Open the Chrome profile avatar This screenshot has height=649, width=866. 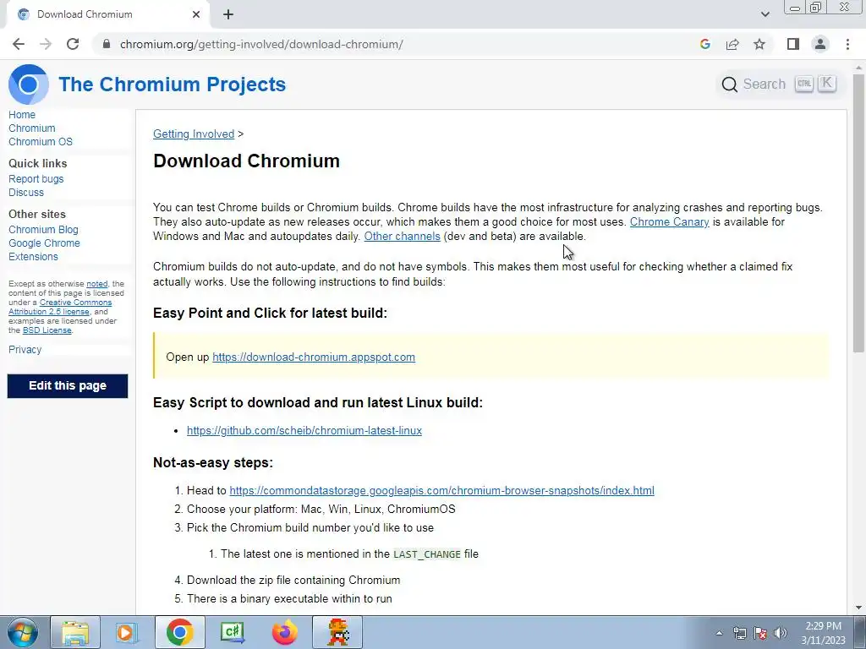coord(820,44)
